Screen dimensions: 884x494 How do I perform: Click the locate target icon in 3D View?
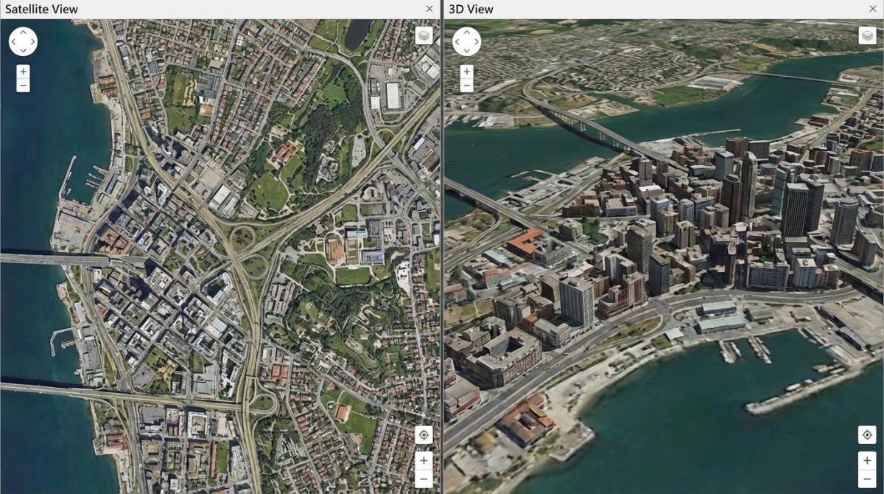(x=867, y=435)
